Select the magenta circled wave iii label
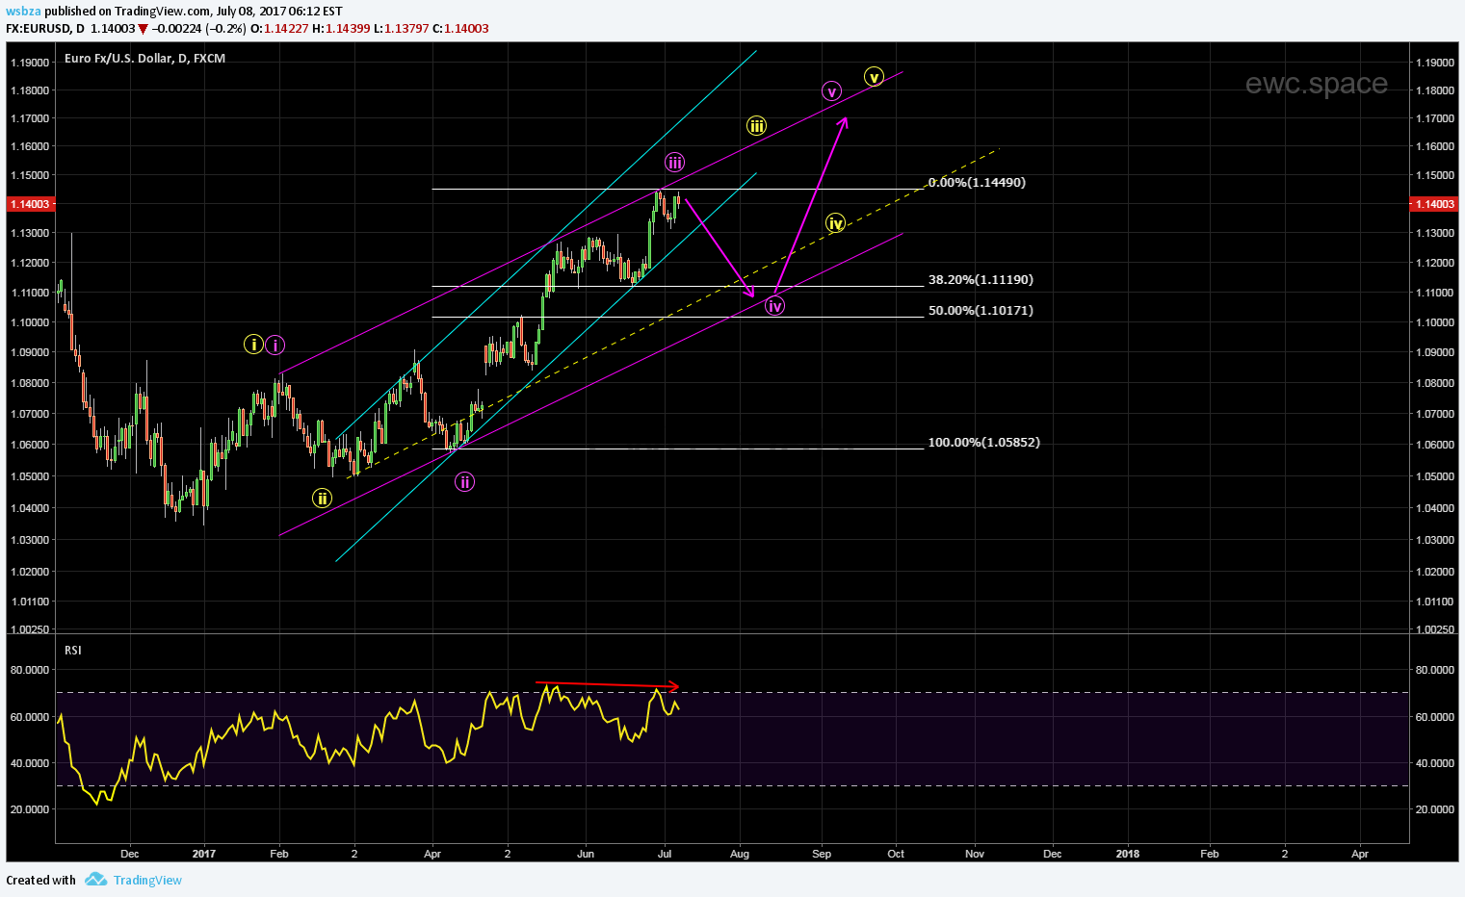1465x897 pixels. coord(675,163)
